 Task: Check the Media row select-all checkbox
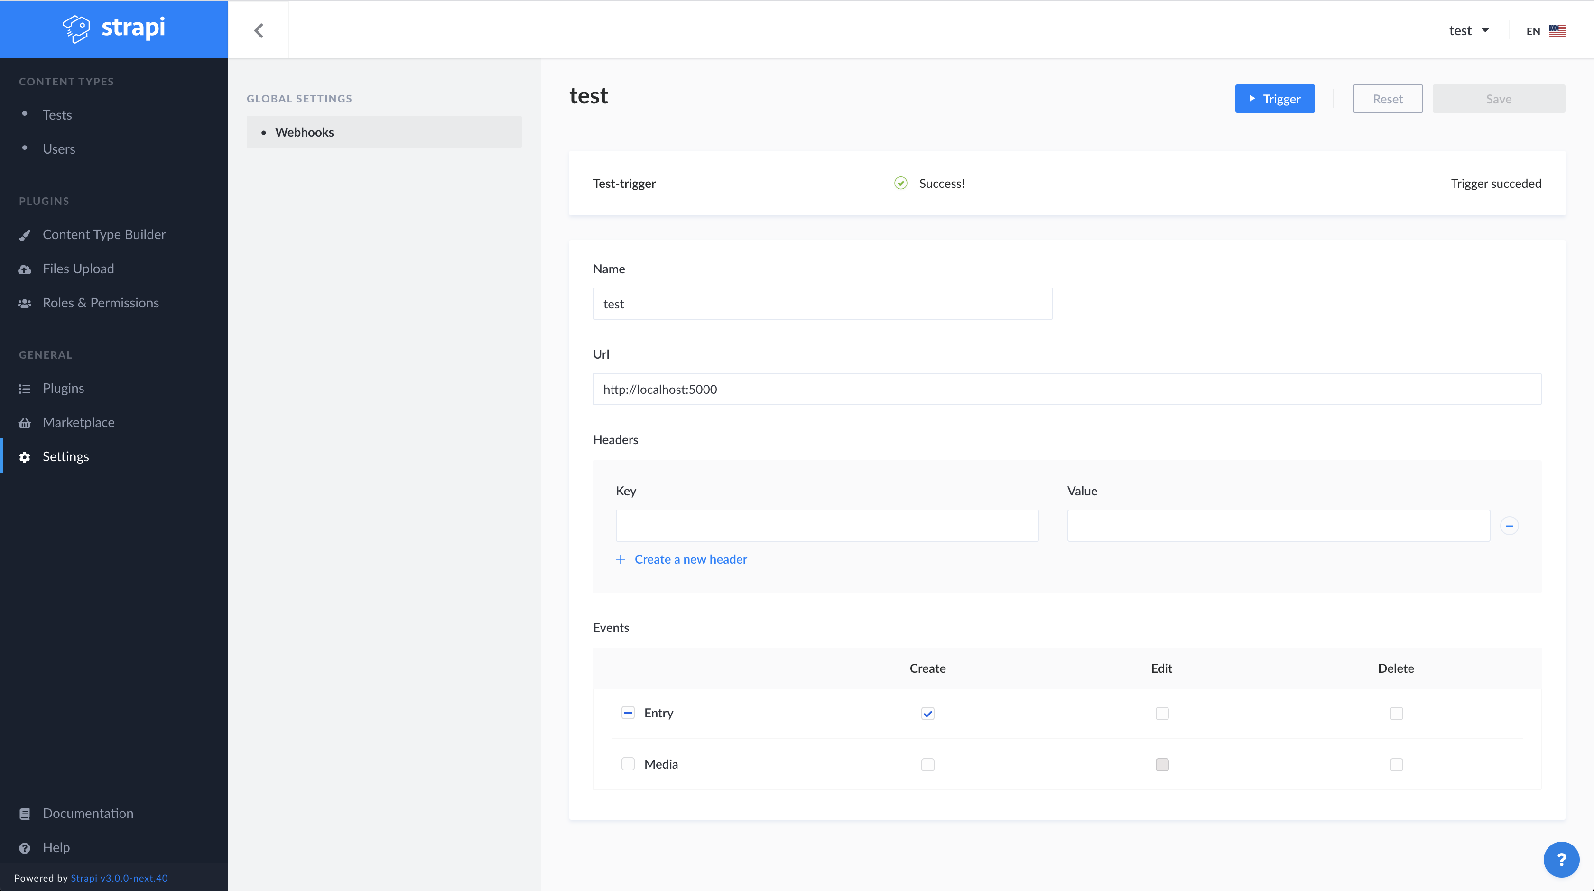pyautogui.click(x=628, y=764)
